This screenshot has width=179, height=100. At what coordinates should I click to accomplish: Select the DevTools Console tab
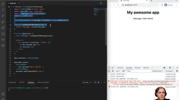pyautogui.click(x=129, y=68)
